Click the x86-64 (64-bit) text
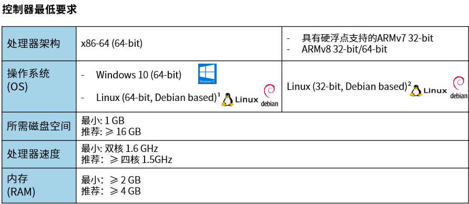 tap(112, 44)
